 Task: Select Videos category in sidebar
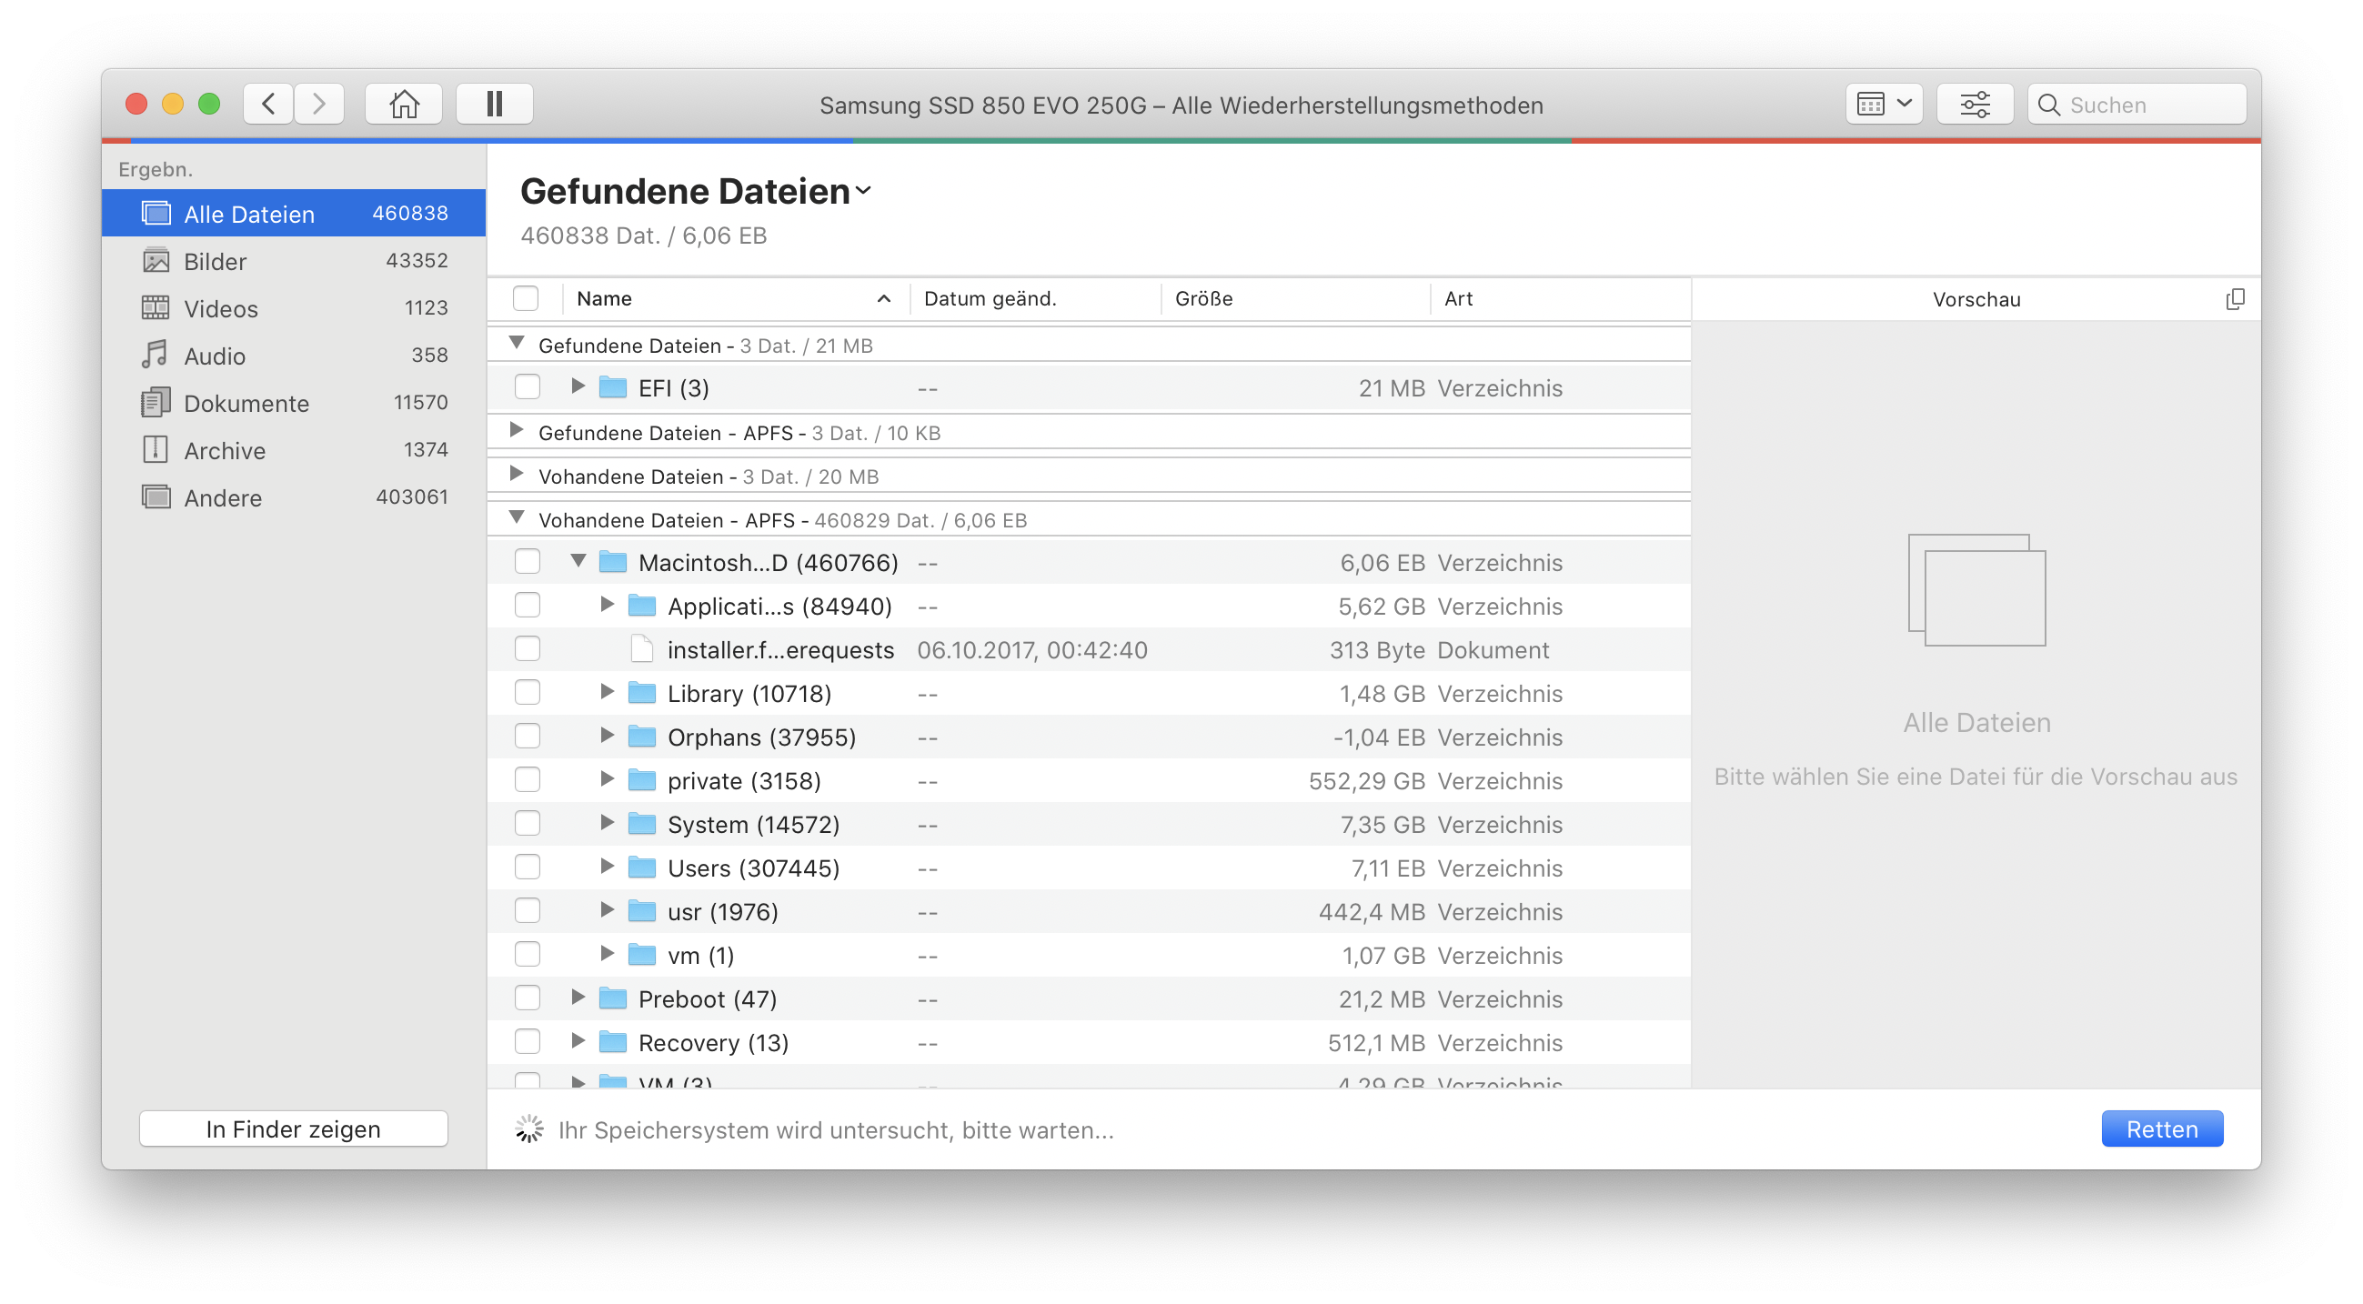coord(294,308)
